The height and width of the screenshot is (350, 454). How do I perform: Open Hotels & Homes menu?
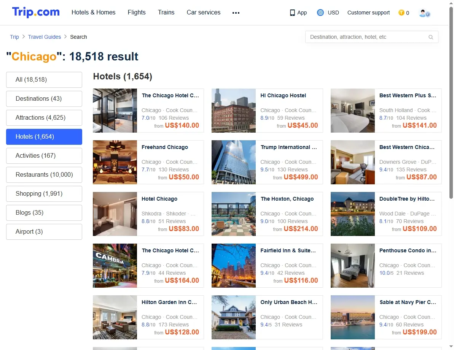click(x=94, y=13)
